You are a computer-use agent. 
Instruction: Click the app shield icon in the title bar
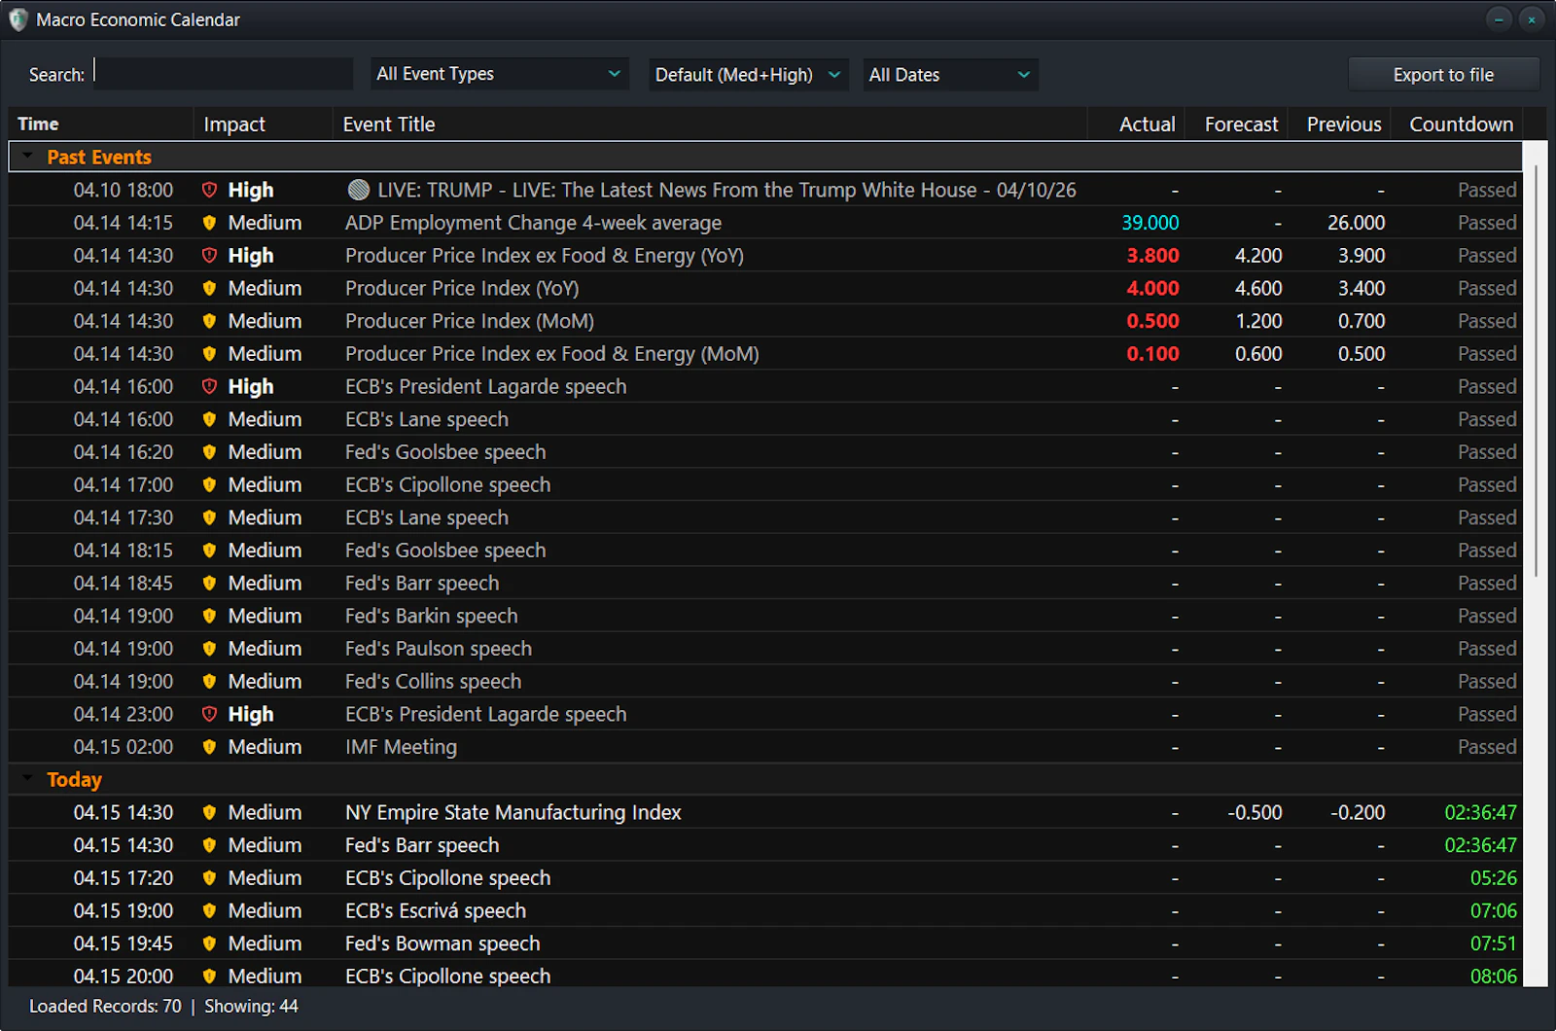[17, 19]
